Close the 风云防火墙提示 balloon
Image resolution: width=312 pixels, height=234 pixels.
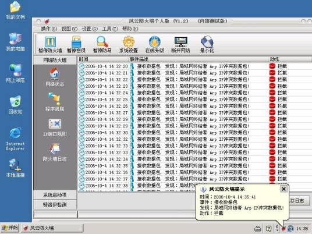tap(283, 189)
